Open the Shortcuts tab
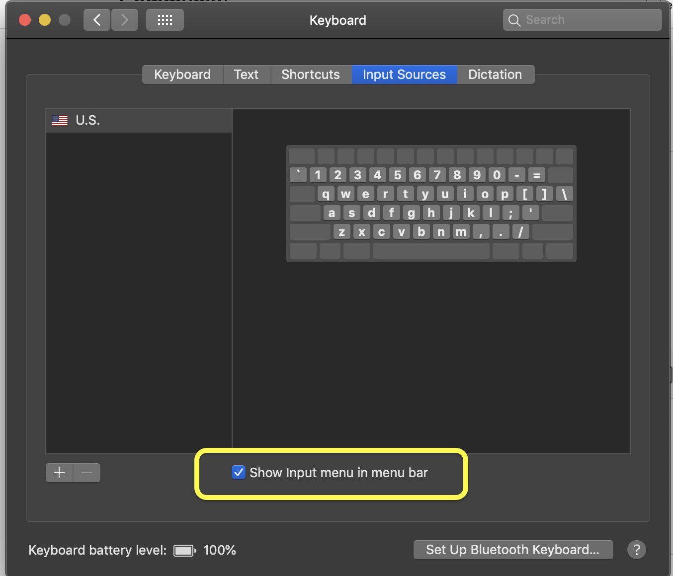Viewport: 673px width, 576px height. (310, 74)
